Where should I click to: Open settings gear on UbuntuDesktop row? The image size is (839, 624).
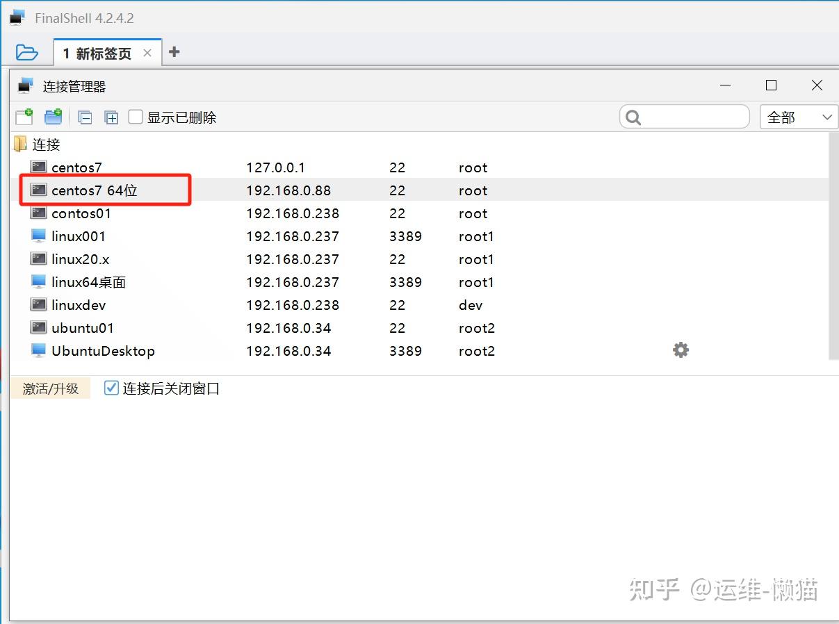tap(681, 350)
